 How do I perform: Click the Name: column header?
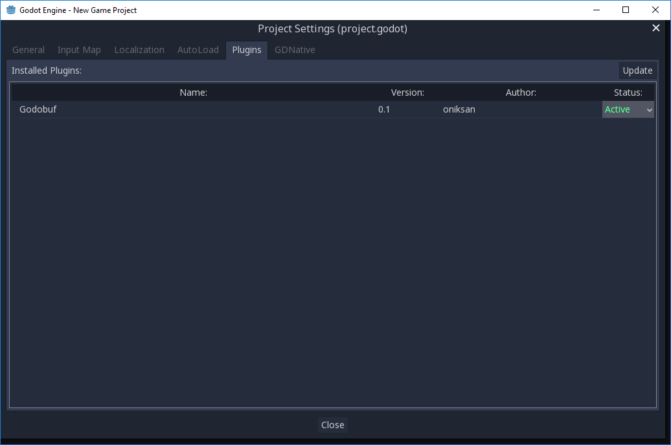(194, 92)
